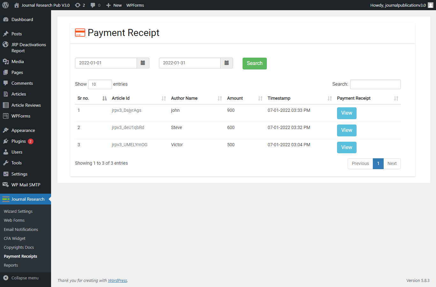The height and width of the screenshot is (287, 436).
Task: Click article id jrpv3_deU1qbRd
Action: 128,127
